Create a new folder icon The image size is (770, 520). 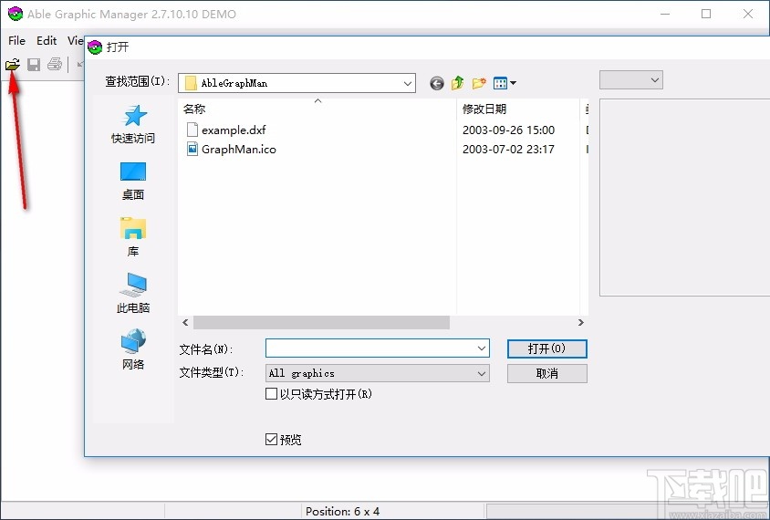tap(479, 83)
